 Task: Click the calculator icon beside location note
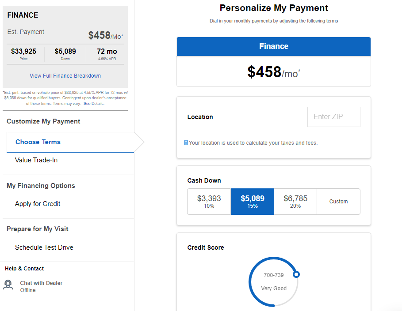186,143
